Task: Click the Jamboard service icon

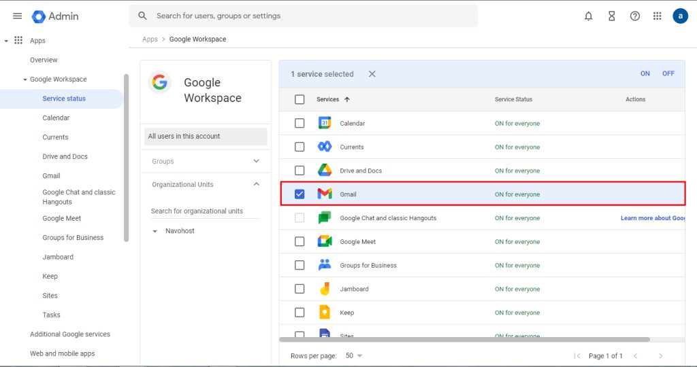Action: pos(325,289)
